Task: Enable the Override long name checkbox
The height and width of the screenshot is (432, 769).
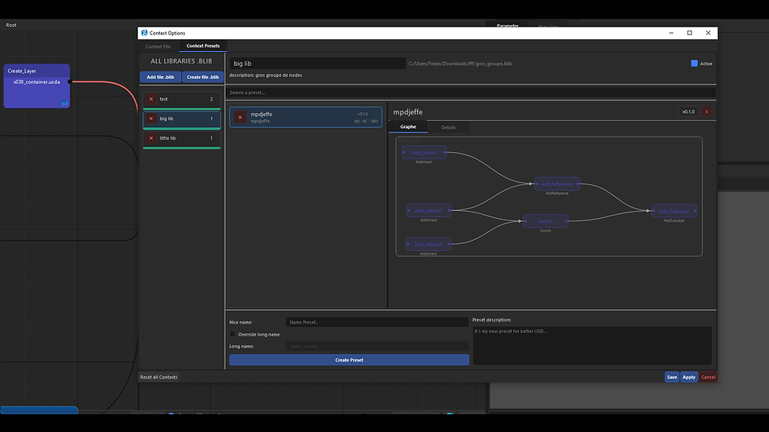Action: [232, 334]
